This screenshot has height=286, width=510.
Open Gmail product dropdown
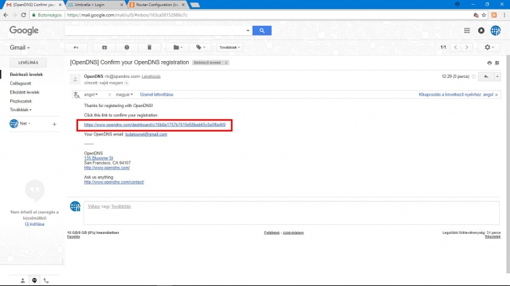coord(20,47)
